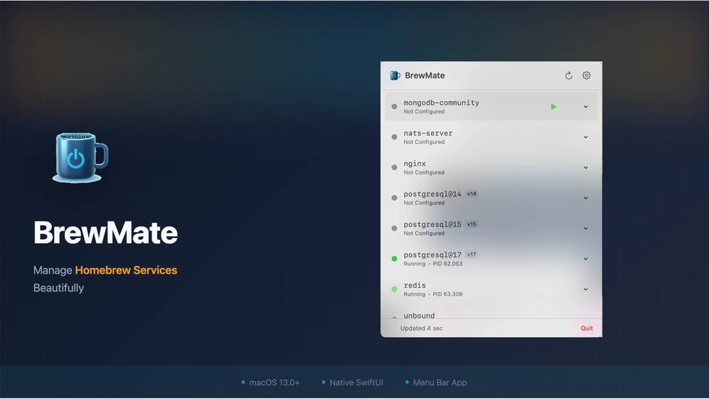Image resolution: width=709 pixels, height=399 pixels.
Task: Select the postgresql@17 service name
Action: click(432, 255)
